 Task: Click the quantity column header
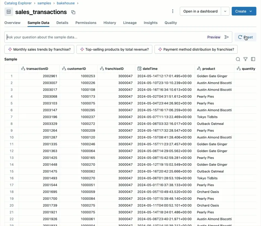point(245,69)
